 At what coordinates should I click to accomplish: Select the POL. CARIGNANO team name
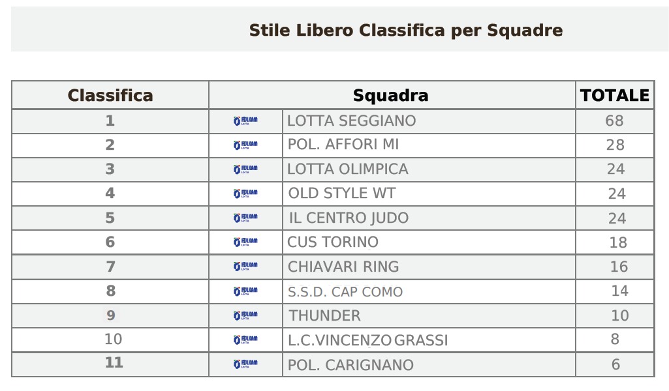[350, 366]
